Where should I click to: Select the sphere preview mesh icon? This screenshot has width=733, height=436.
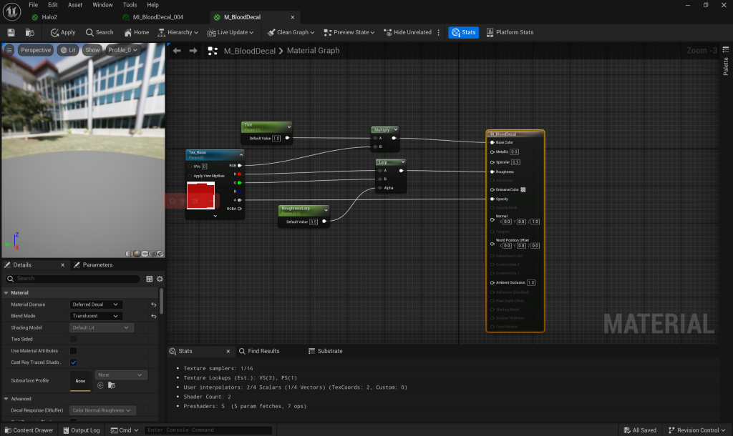(136, 254)
